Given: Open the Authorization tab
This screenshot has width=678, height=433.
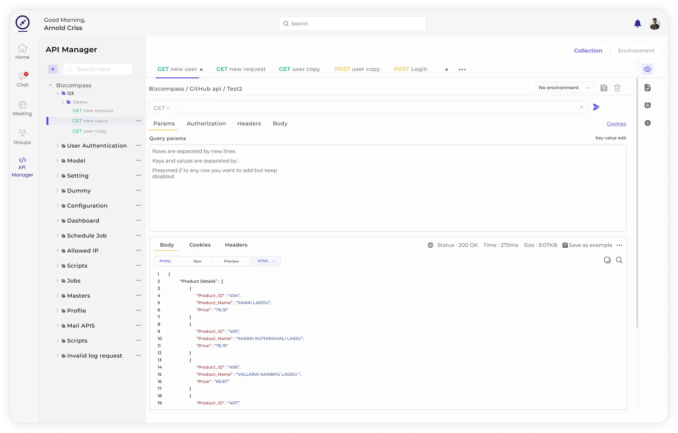Looking at the screenshot, I should (x=206, y=123).
